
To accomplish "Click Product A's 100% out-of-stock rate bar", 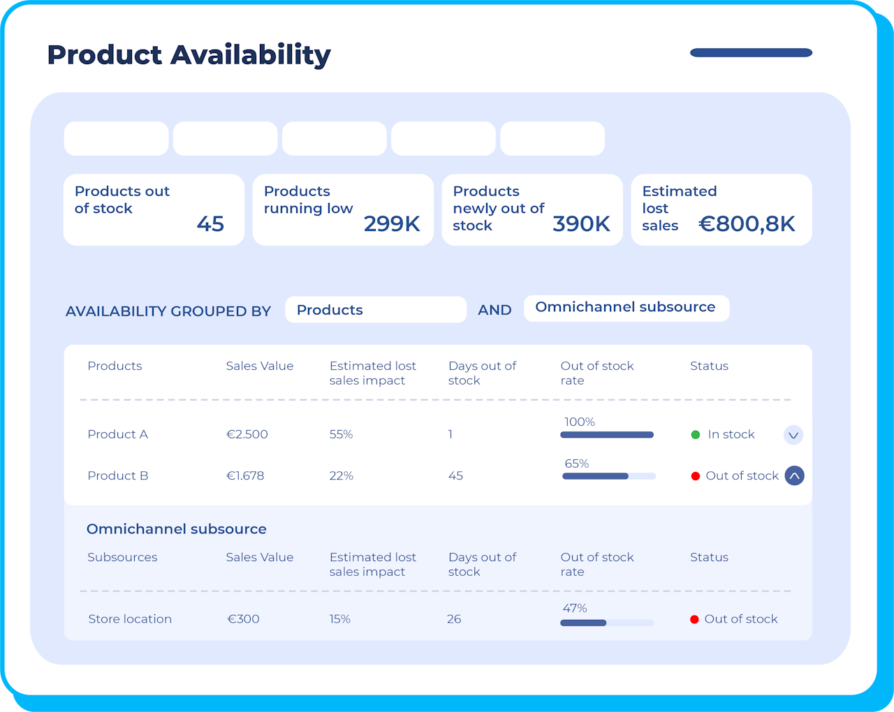I will tap(607, 435).
